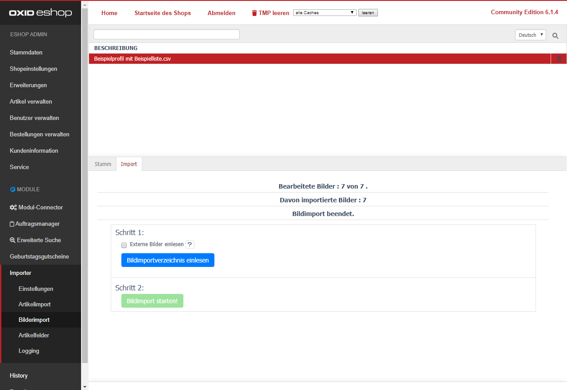Click the trash icon in Beispielprofil row
This screenshot has height=390, width=567.
559,59
